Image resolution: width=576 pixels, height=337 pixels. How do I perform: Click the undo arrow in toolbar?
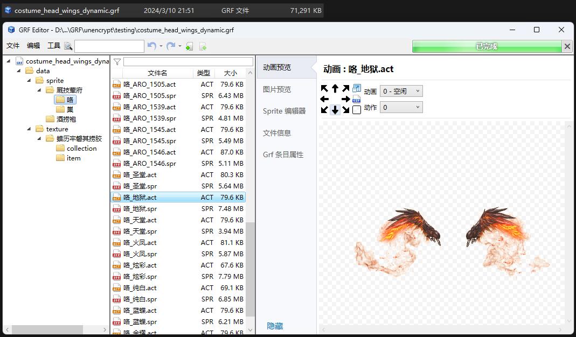click(151, 46)
